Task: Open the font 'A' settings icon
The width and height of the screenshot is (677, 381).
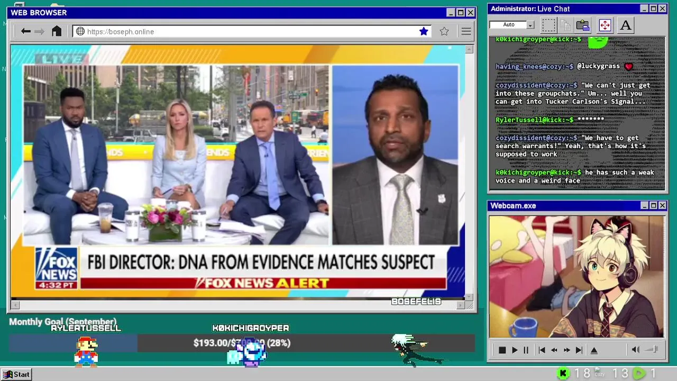Action: [x=625, y=25]
